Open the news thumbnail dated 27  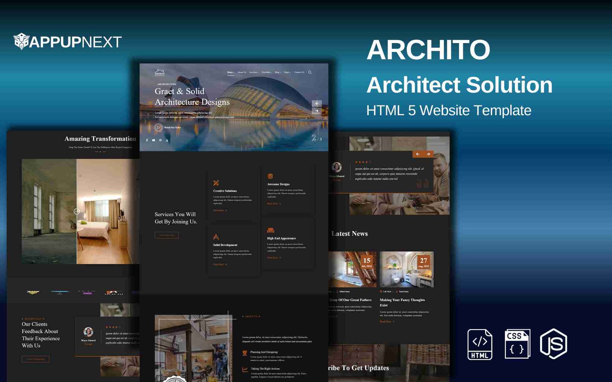(407, 269)
